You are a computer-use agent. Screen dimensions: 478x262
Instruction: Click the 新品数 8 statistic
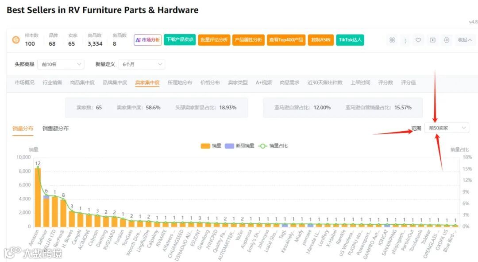coord(119,40)
